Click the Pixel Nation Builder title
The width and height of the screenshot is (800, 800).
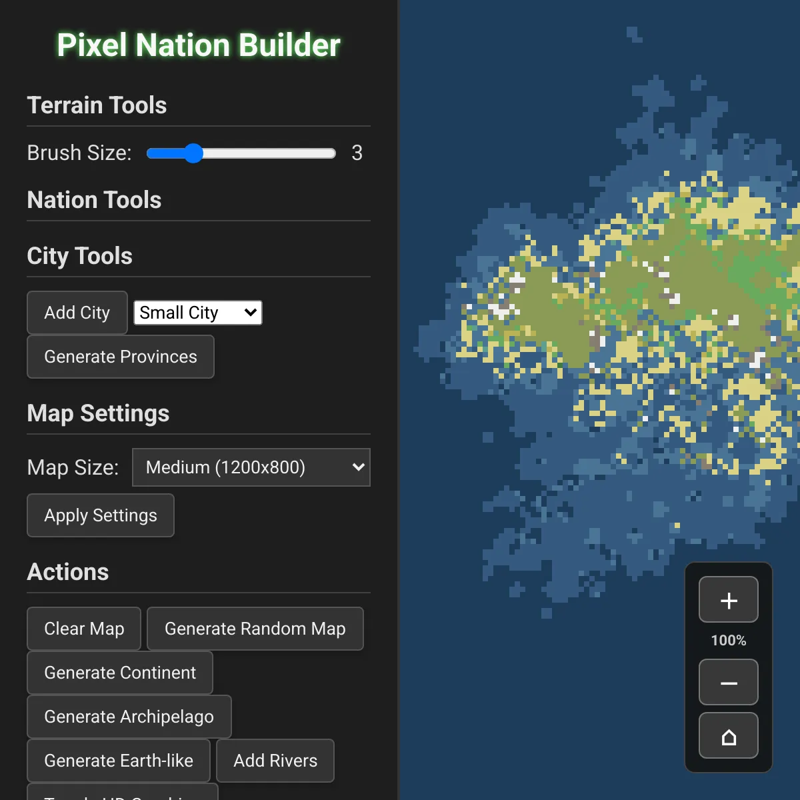tap(199, 45)
